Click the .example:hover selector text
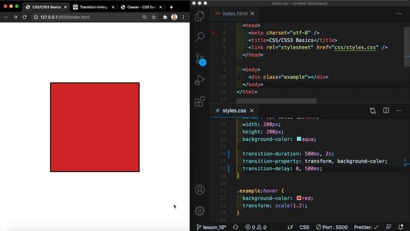 coord(258,191)
